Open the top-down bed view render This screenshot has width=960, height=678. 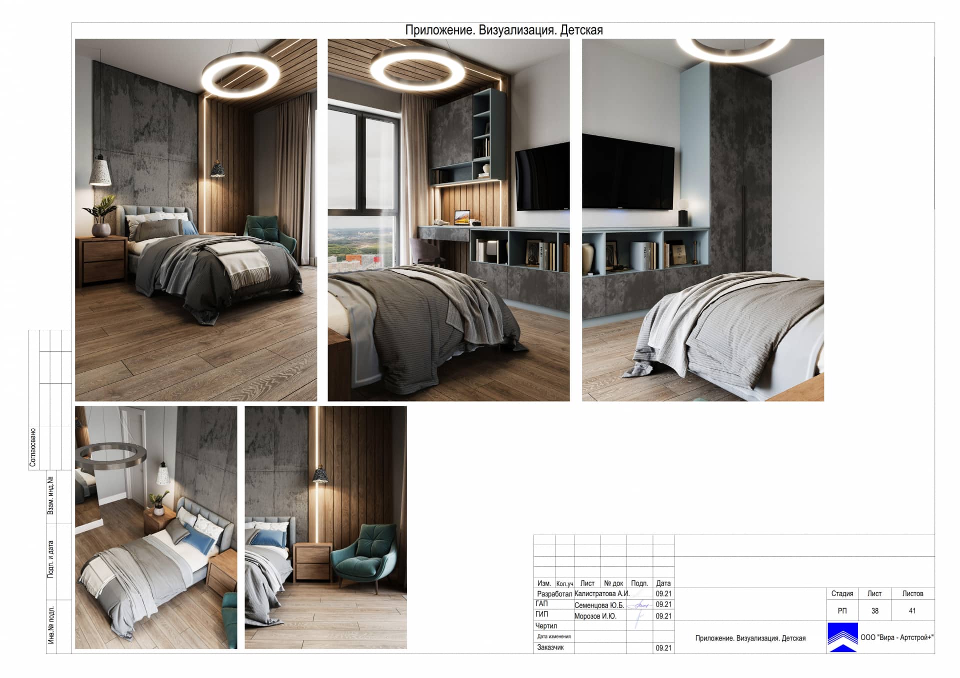tap(156, 528)
